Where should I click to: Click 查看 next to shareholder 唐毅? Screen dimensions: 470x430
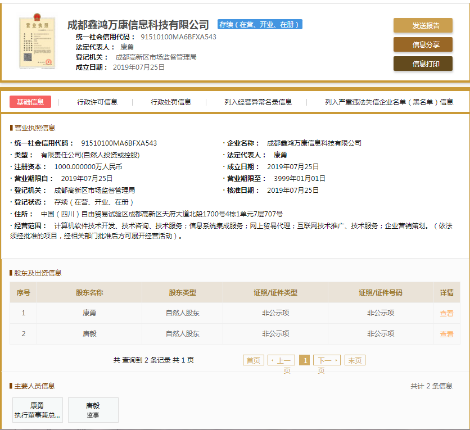click(x=446, y=333)
